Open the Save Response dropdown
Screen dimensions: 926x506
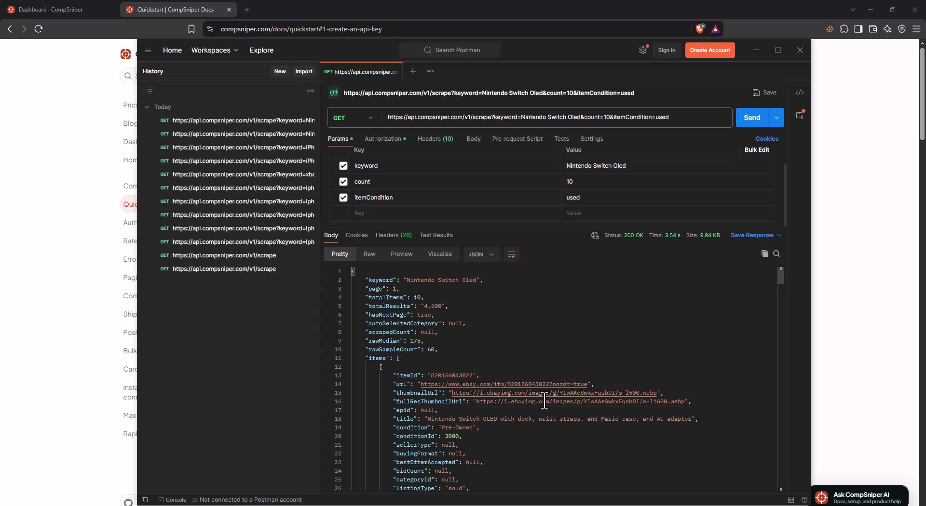coord(756,235)
